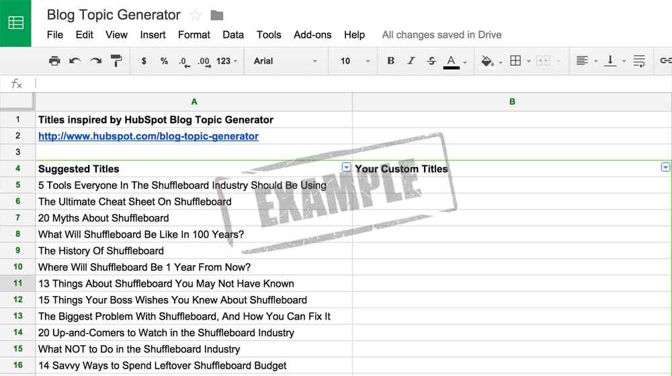This screenshot has width=672, height=376.
Task: Open the Data menu
Action: tap(233, 35)
